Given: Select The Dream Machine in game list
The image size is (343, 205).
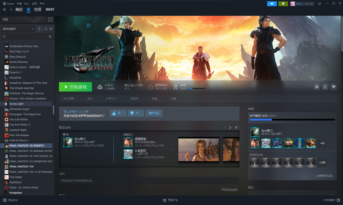Looking at the screenshot, I should click(x=26, y=88).
